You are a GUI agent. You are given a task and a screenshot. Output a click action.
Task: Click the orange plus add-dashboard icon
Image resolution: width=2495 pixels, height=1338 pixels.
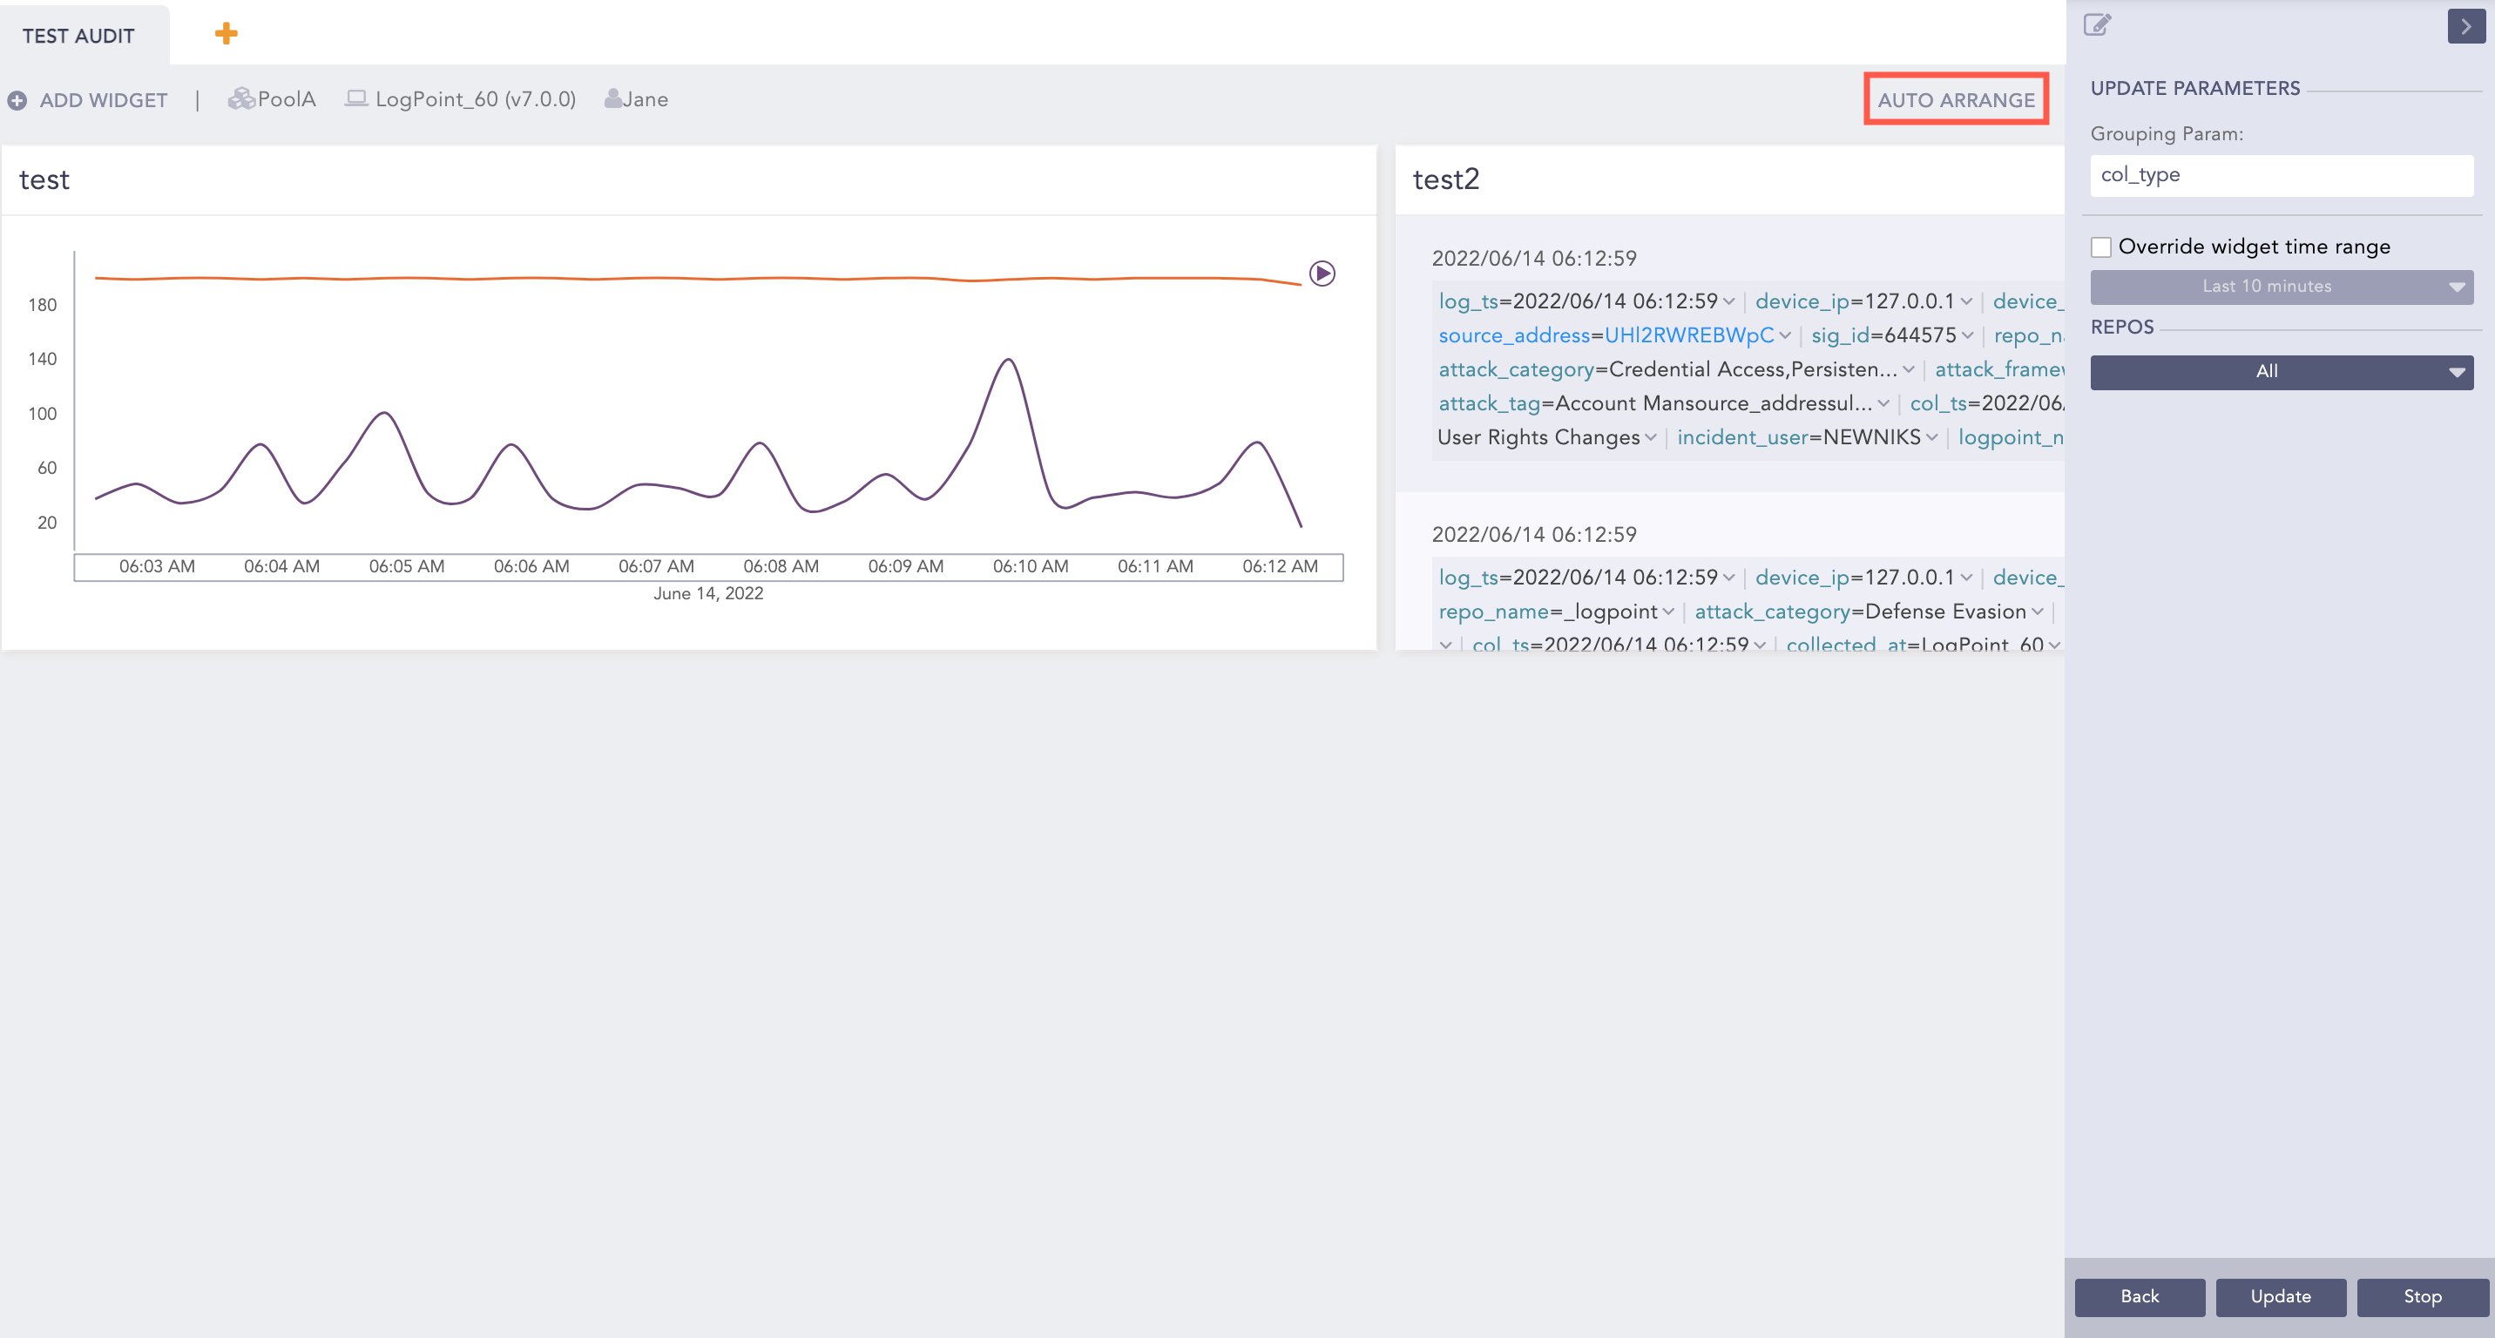tap(226, 34)
